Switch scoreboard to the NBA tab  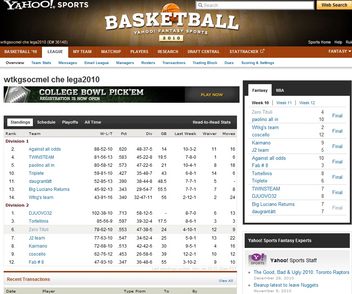coord(280,90)
